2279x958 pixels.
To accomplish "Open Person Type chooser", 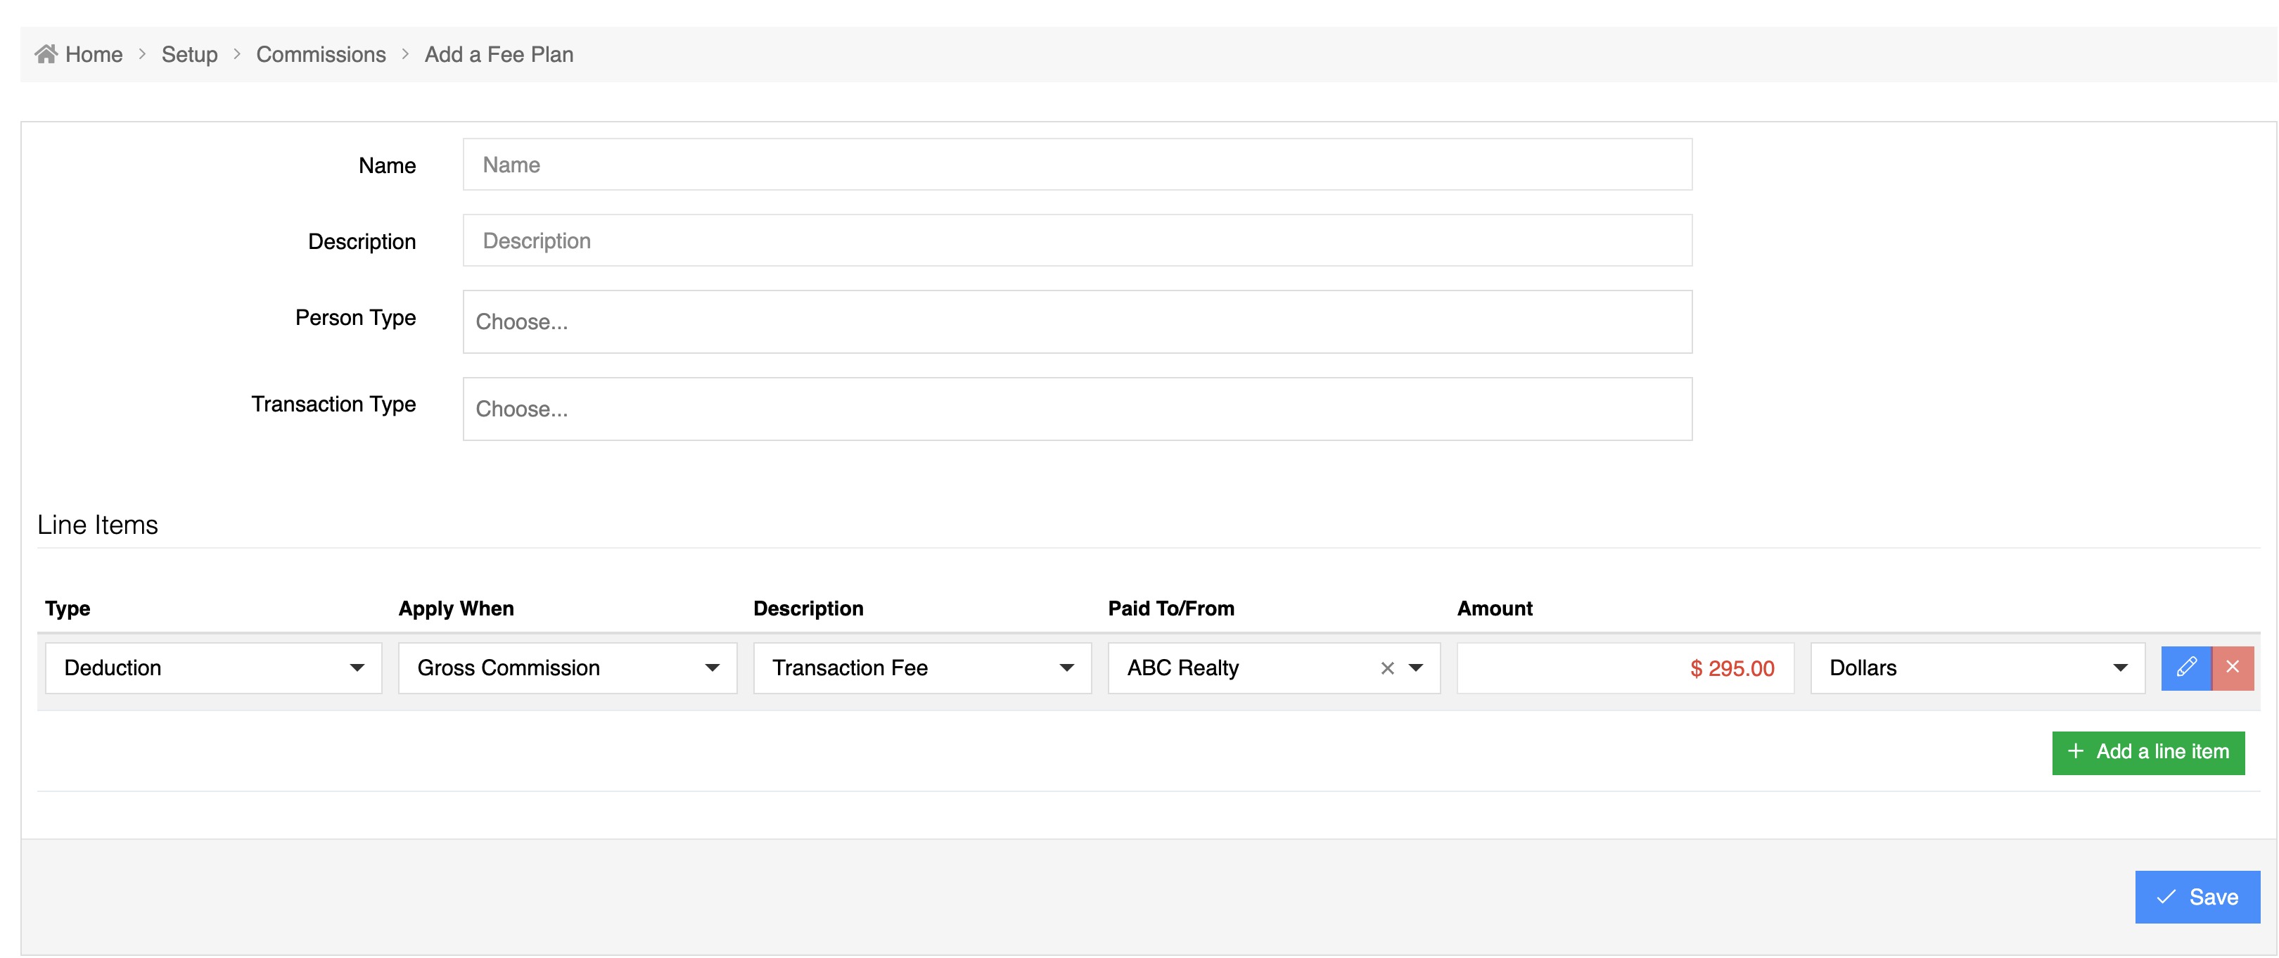I will click(1077, 322).
